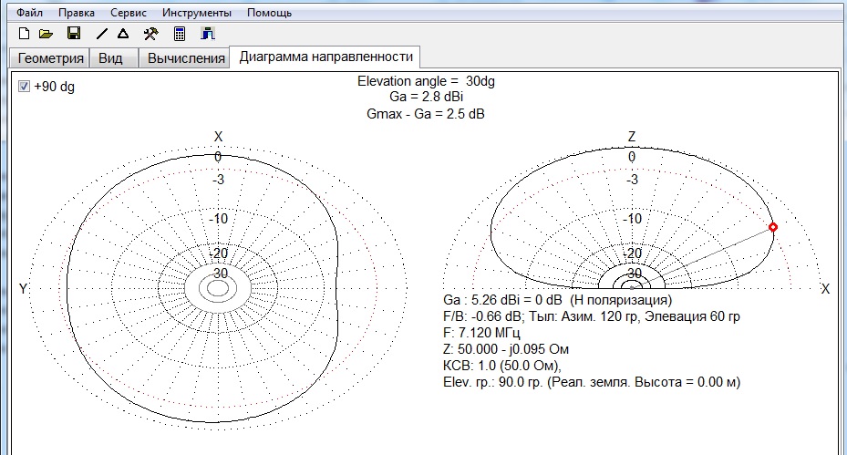This screenshot has height=455, width=847.
Task: Open a file with the folder icon
Action: point(46,34)
